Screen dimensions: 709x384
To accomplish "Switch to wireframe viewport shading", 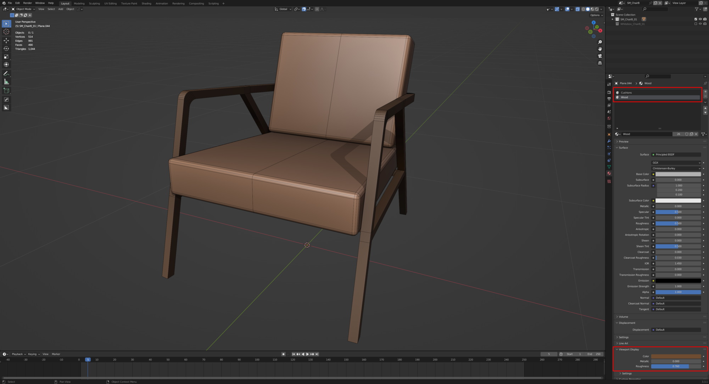I will tap(584, 9).
